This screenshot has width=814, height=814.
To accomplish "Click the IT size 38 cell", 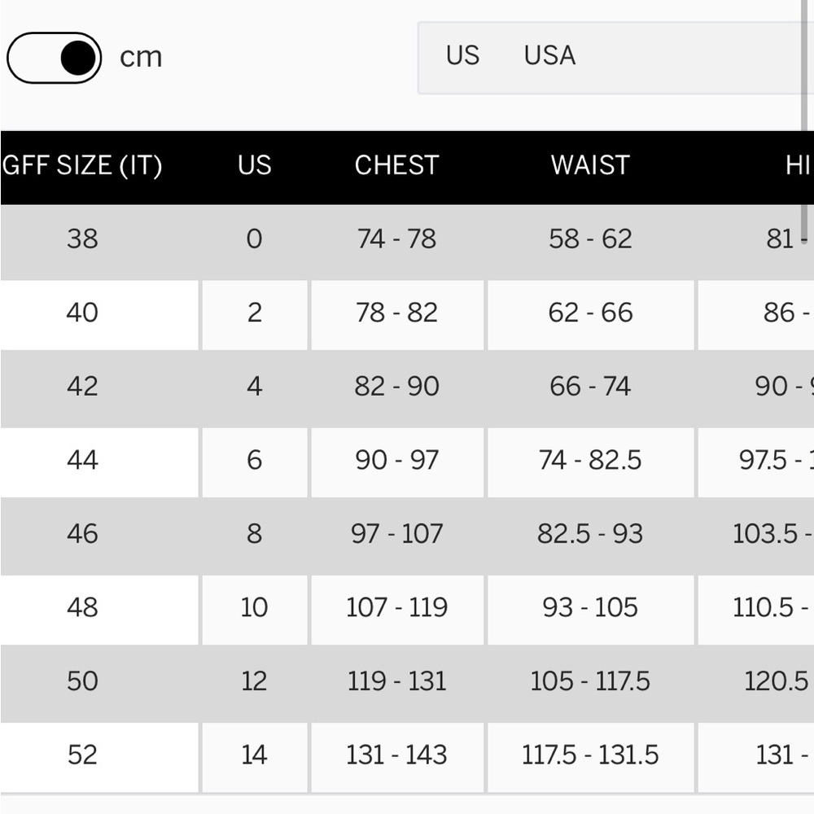I will pyautogui.click(x=82, y=239).
